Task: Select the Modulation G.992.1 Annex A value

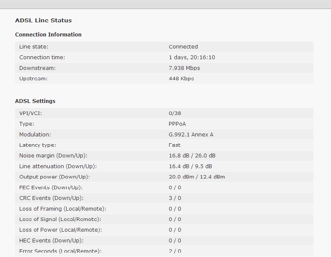Action: coord(191,134)
